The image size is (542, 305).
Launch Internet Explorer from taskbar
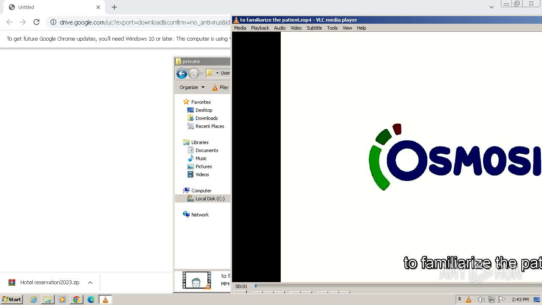34,299
